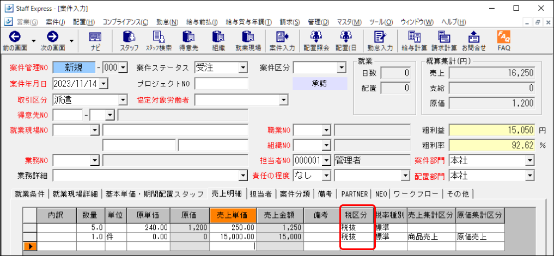Open the 取引区分 dropdown showing 派遣
Screen dimensions: 554x256
tap(123, 100)
